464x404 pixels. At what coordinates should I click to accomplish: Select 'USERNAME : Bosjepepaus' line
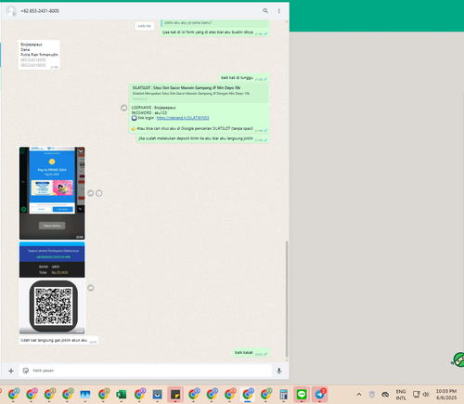coord(154,108)
